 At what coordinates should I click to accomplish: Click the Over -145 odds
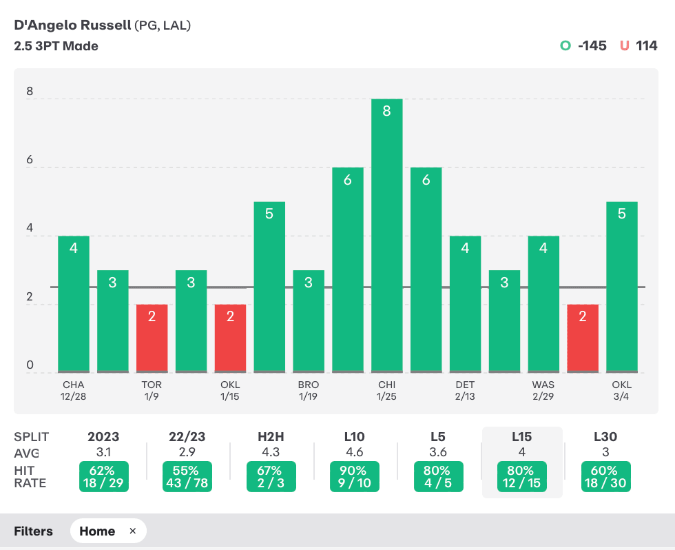592,45
